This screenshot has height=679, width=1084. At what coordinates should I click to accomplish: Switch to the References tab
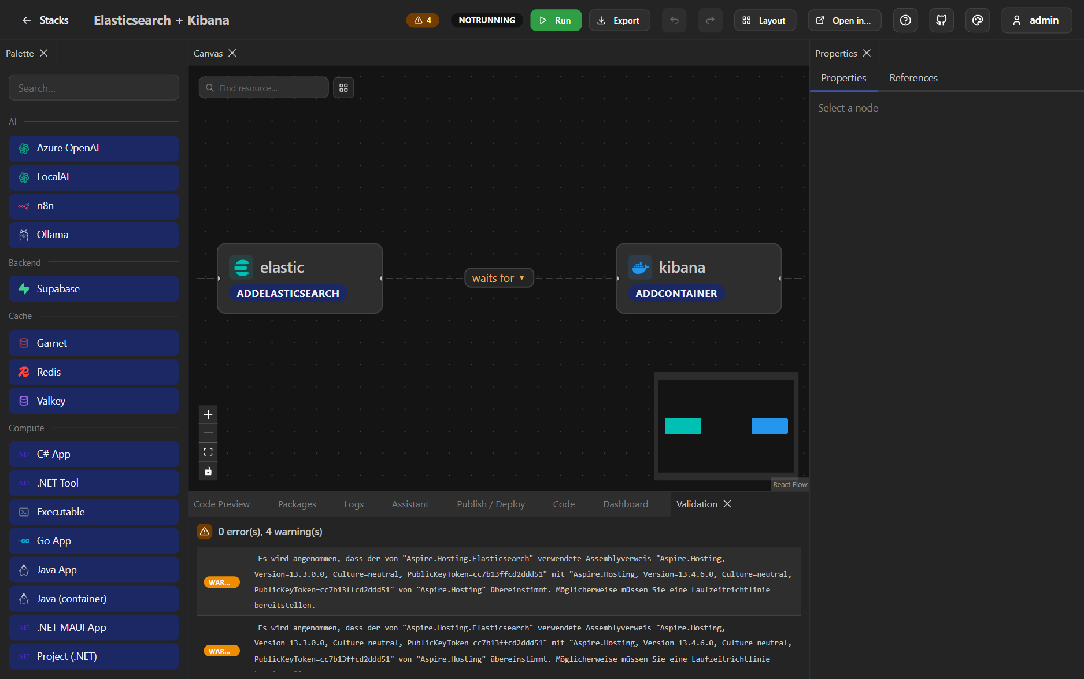tap(913, 78)
